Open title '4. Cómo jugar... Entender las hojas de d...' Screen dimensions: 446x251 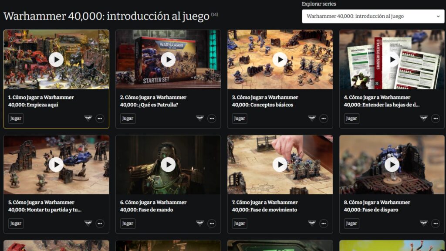click(382, 101)
